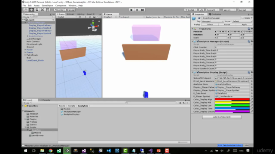
Task: Click the GameObject icon in Inspector
Action: (194, 18)
